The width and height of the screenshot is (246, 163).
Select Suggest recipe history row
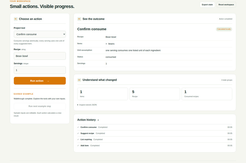(x=155, y=133)
